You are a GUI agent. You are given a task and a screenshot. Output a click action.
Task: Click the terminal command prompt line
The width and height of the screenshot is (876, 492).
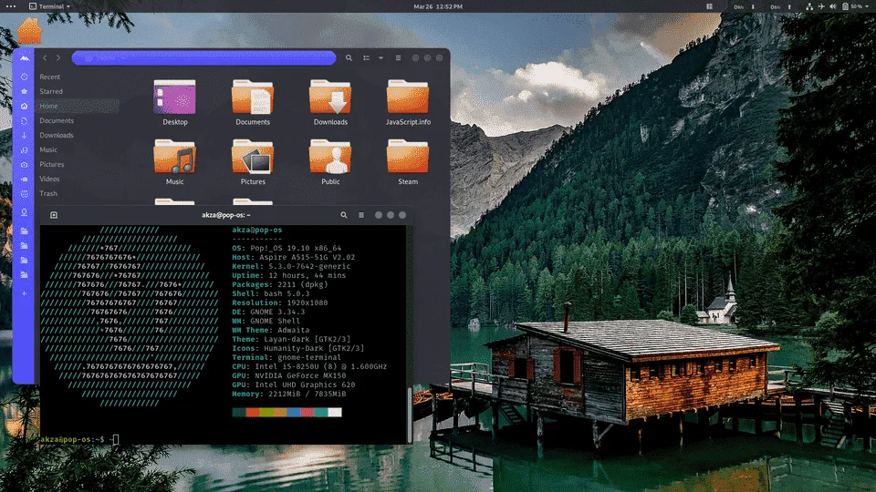(79, 439)
